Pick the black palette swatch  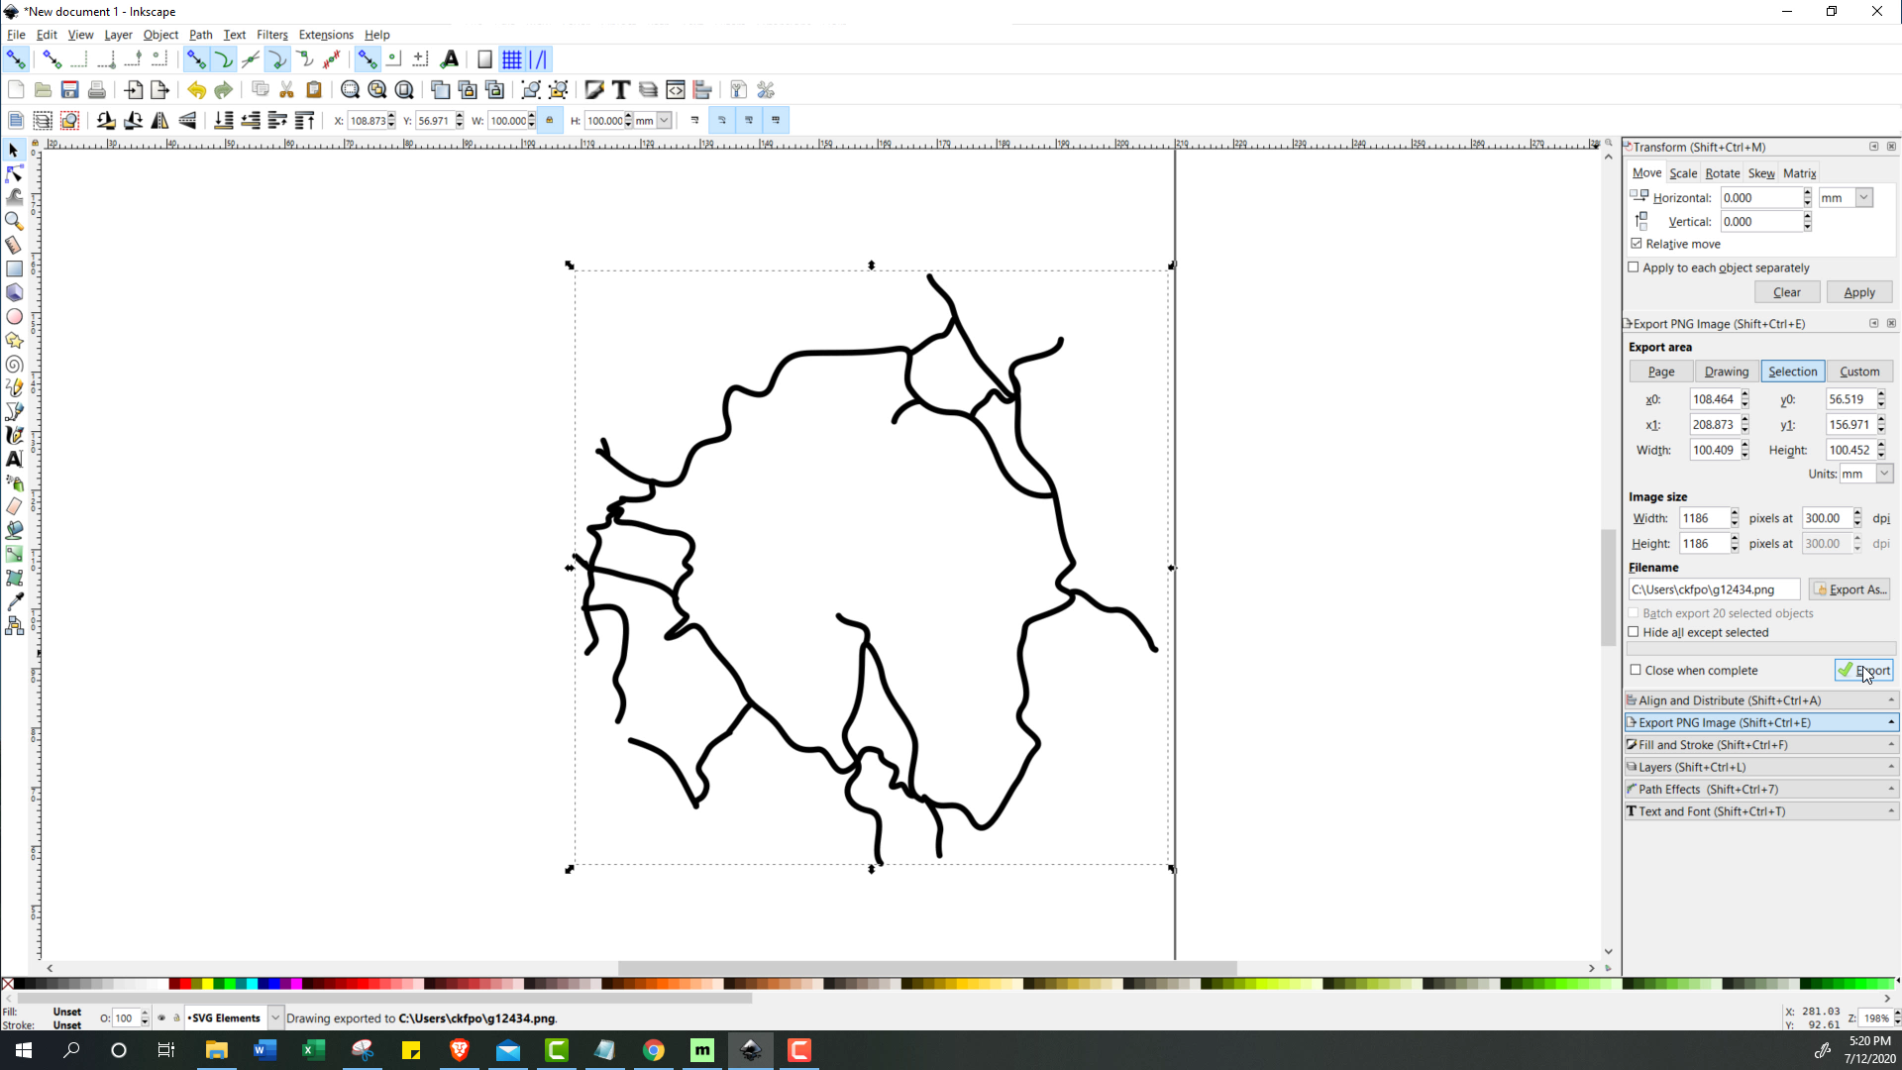click(20, 984)
